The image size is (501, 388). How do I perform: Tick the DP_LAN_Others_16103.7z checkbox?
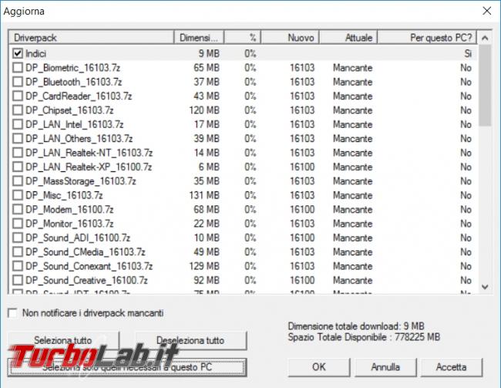click(18, 139)
